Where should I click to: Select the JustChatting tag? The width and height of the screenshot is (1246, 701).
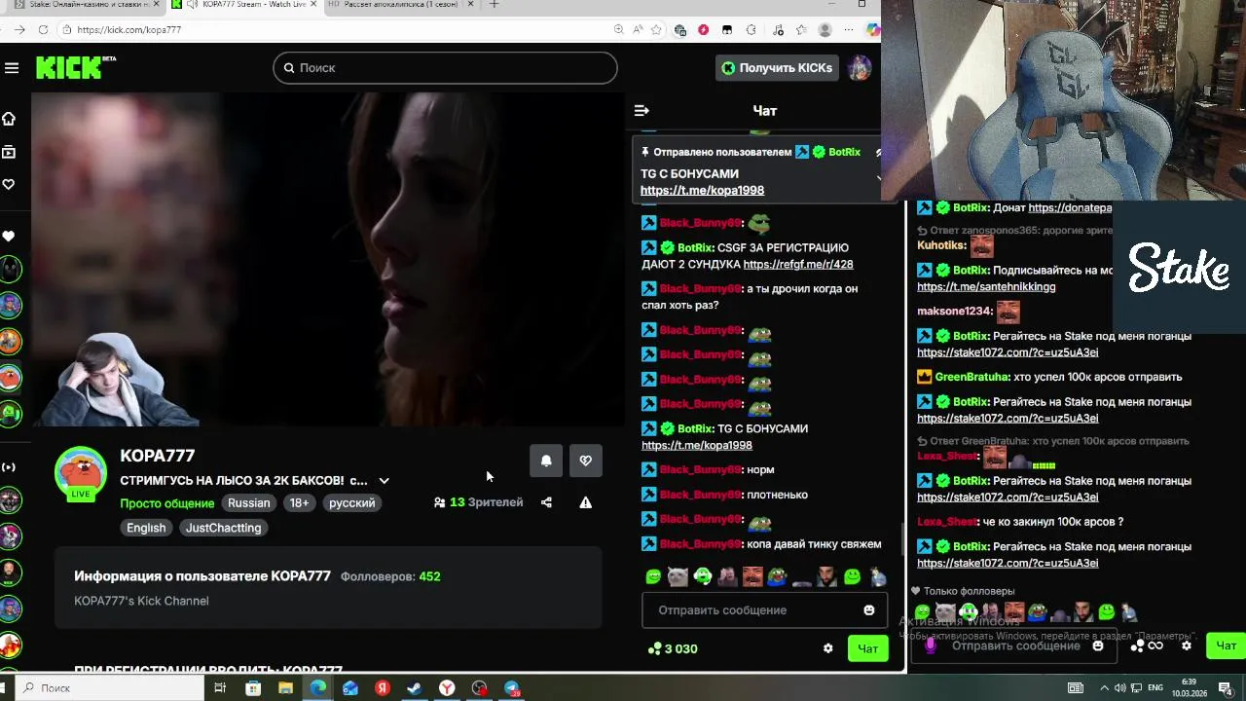pos(223,528)
